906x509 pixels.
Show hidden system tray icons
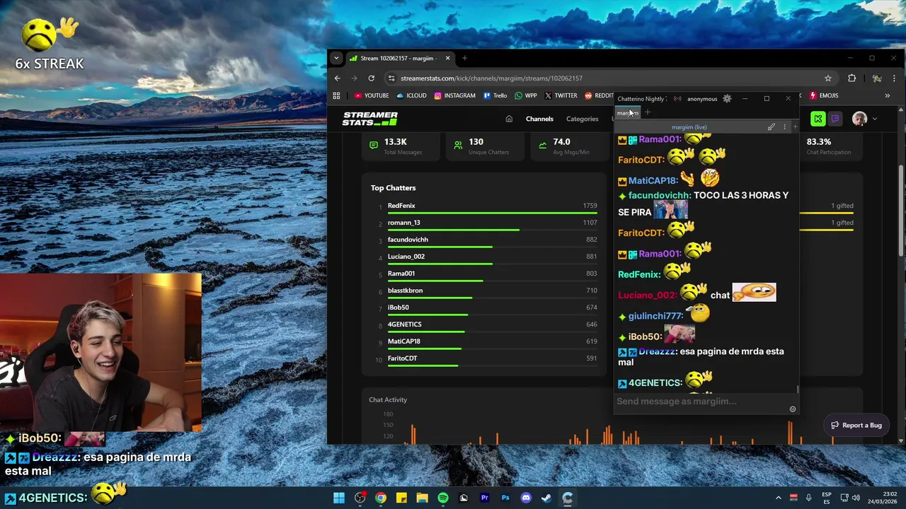779,498
